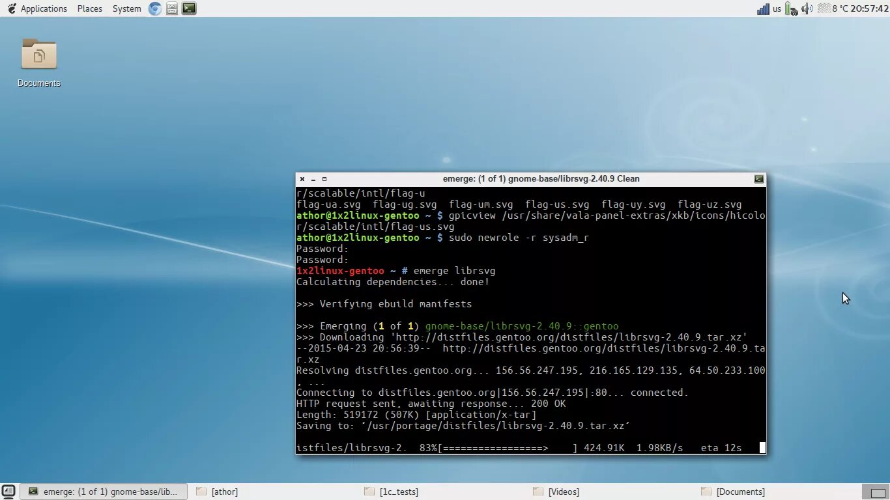Click the GNOME foot logo icon
The image size is (890, 500).
pyautogui.click(x=11, y=8)
